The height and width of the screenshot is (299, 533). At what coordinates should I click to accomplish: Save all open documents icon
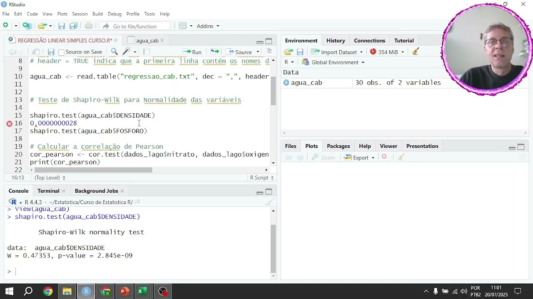click(x=73, y=26)
